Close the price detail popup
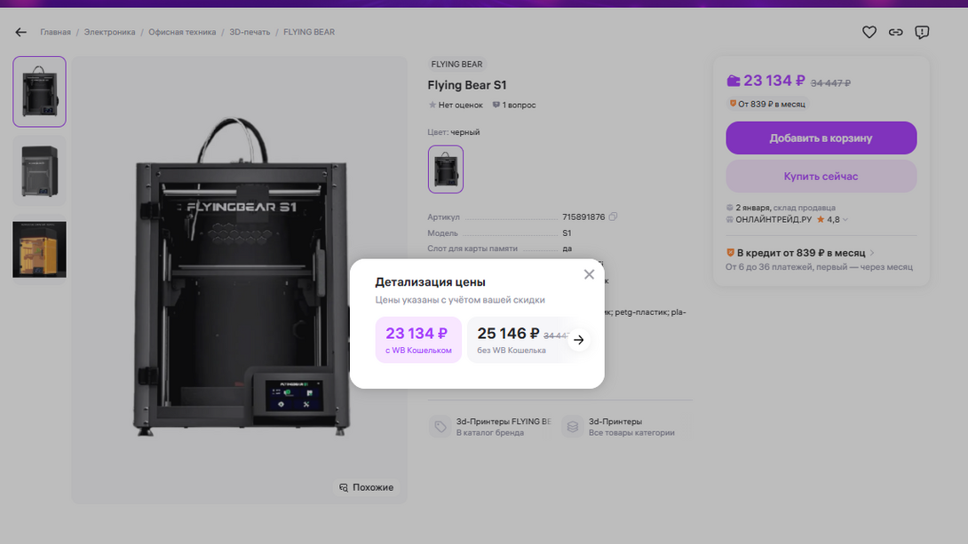The image size is (968, 544). (589, 274)
